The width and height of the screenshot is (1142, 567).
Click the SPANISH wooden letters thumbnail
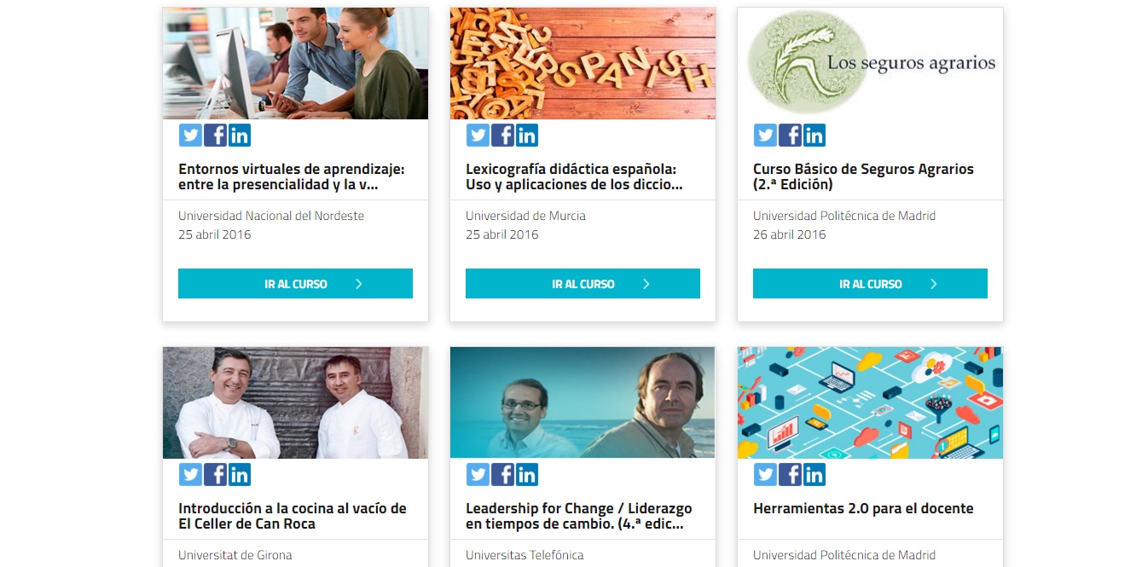coord(583,63)
